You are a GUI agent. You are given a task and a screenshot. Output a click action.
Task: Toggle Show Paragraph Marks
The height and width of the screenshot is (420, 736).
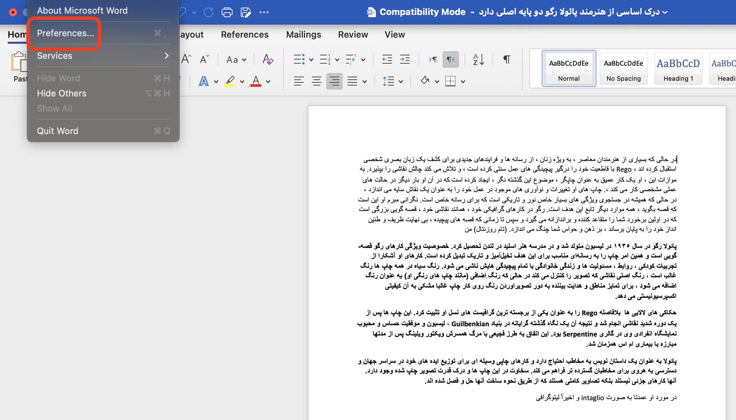[x=507, y=59]
